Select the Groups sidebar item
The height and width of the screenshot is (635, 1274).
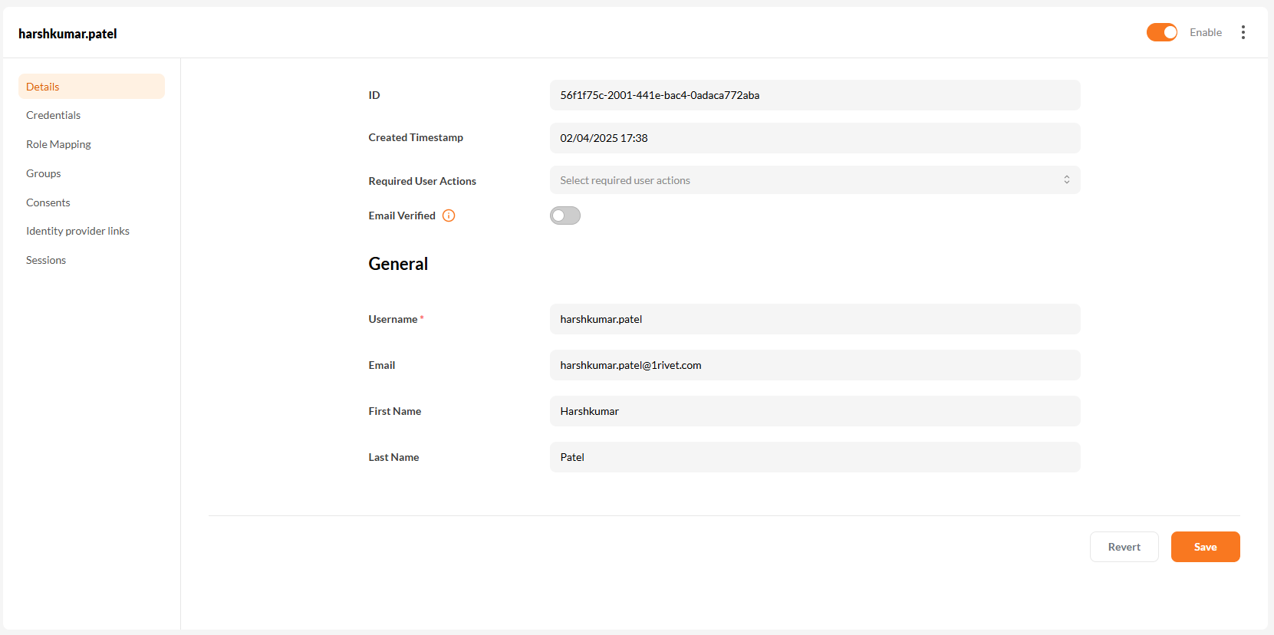click(x=44, y=173)
